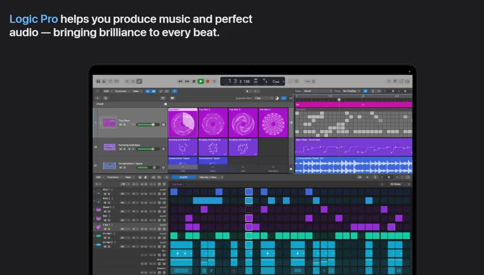Click the Add Track plus button

[97, 98]
